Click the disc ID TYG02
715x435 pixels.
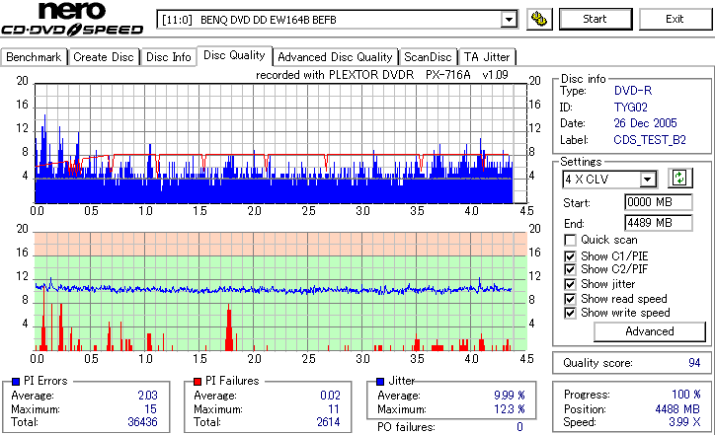[631, 108]
